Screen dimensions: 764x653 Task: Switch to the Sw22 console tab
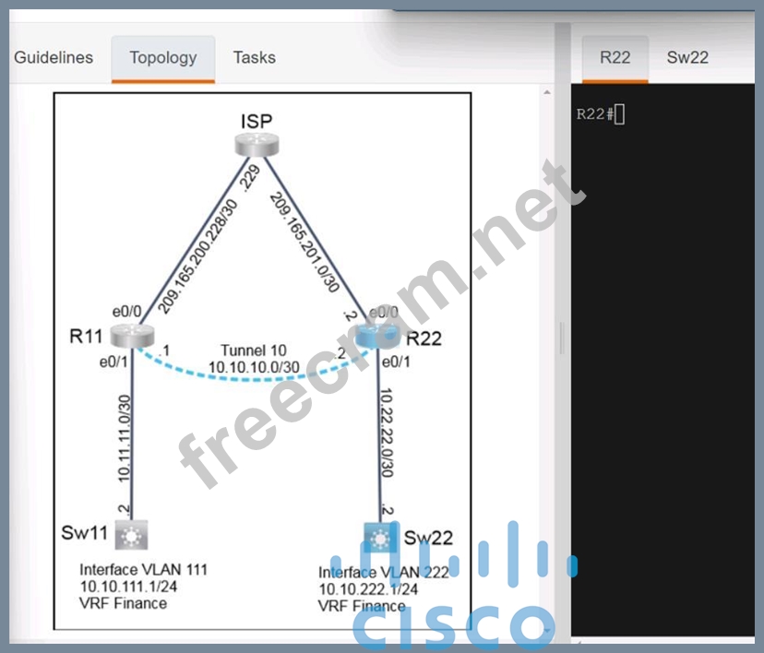click(x=687, y=57)
